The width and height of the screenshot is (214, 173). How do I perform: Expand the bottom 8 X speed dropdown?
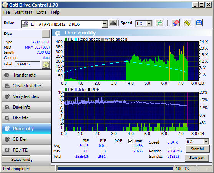pyautogui.click(x=206, y=142)
